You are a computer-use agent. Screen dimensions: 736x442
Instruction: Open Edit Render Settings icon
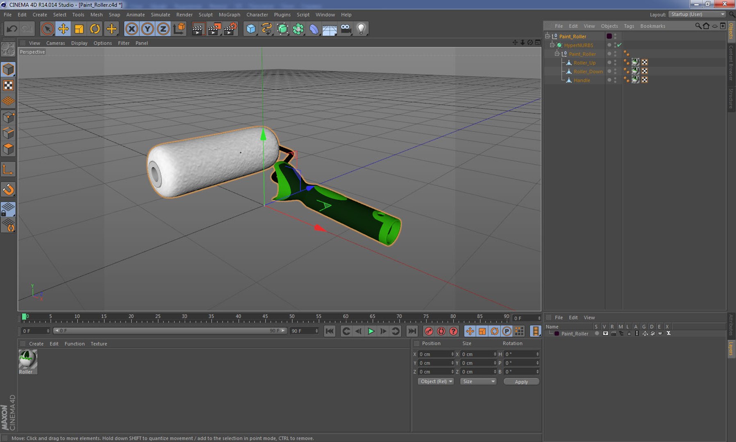[x=230, y=29]
